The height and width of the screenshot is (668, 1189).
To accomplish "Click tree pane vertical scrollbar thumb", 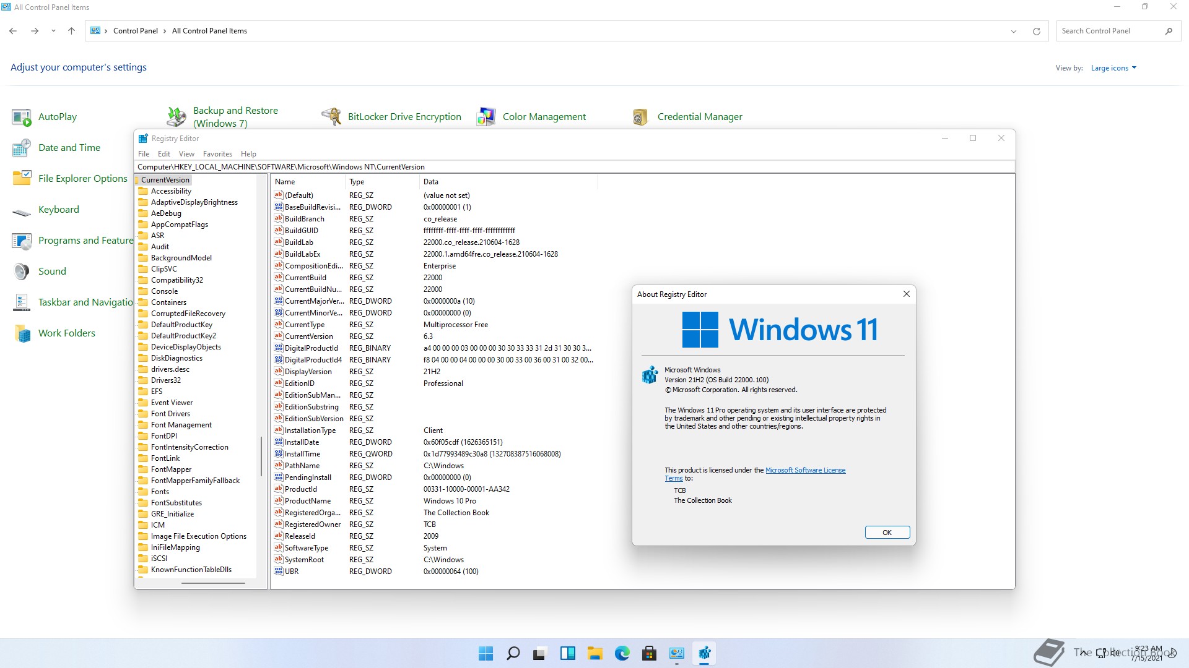I will coord(261,456).
